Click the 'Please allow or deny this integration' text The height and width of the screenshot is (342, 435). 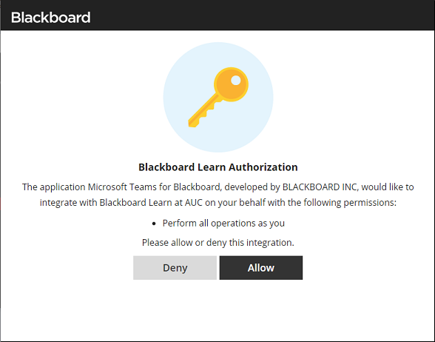tap(218, 243)
